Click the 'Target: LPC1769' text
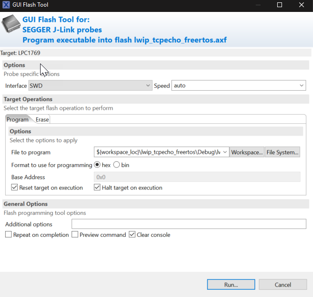 tap(20, 53)
